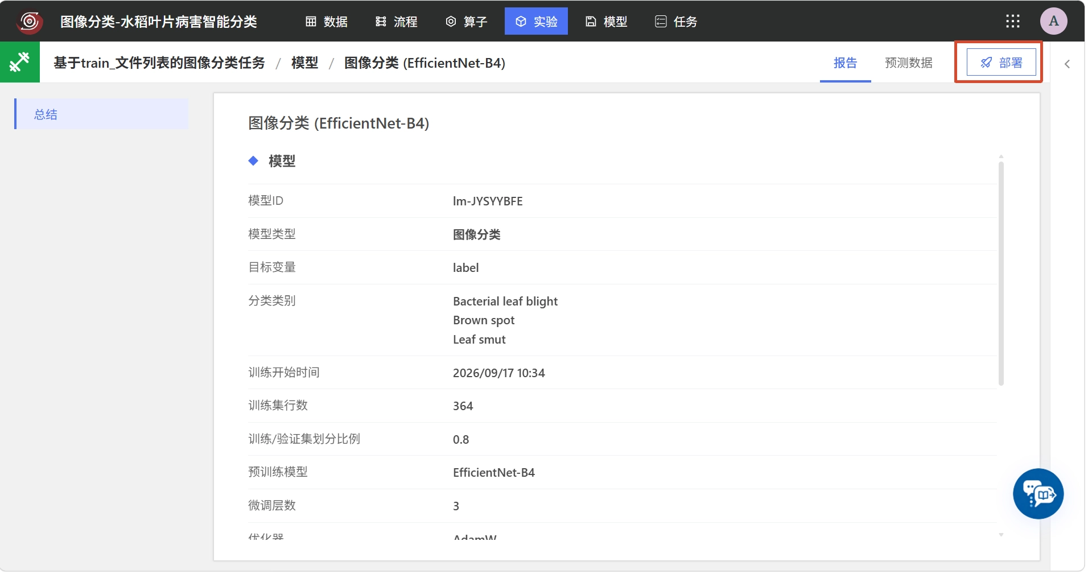Viewport: 1088px width, 574px height.
Task: Click the Leaf smut category
Action: [x=479, y=340]
